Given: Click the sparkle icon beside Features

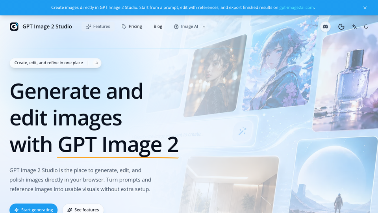Looking at the screenshot, I should tap(89, 26).
